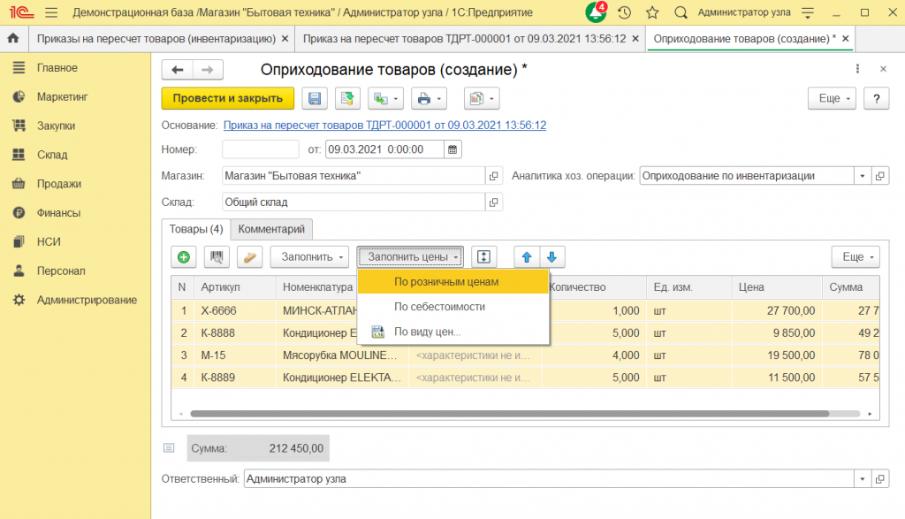Open the Ответственный field record

(x=880, y=479)
